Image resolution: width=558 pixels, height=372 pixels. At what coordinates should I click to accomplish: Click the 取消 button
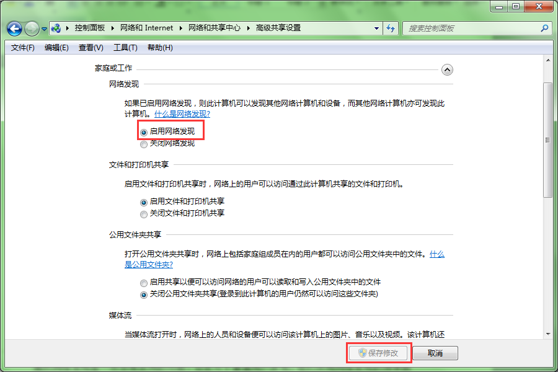point(435,353)
